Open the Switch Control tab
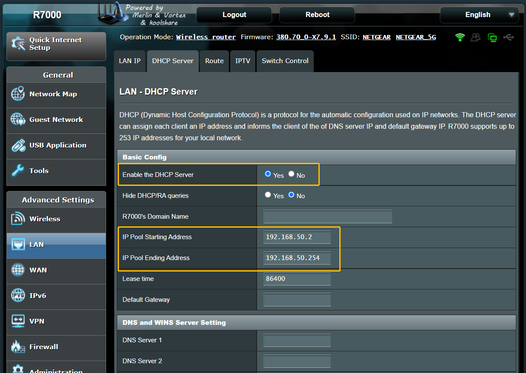 point(285,61)
